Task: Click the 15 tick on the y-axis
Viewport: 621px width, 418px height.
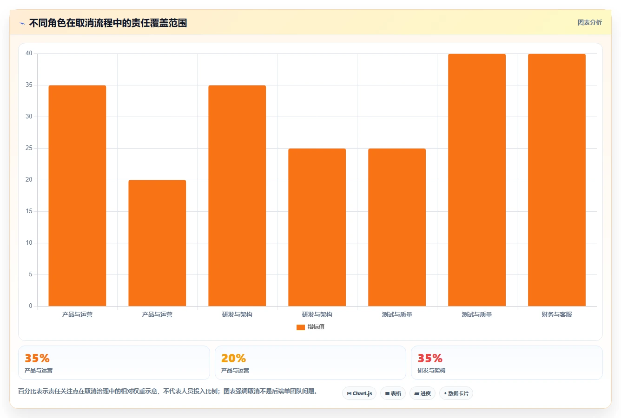Action: click(x=29, y=211)
